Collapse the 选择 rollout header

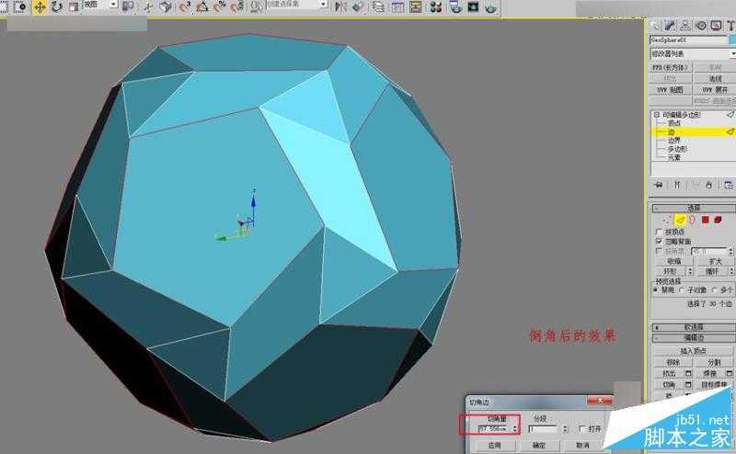tap(694, 208)
